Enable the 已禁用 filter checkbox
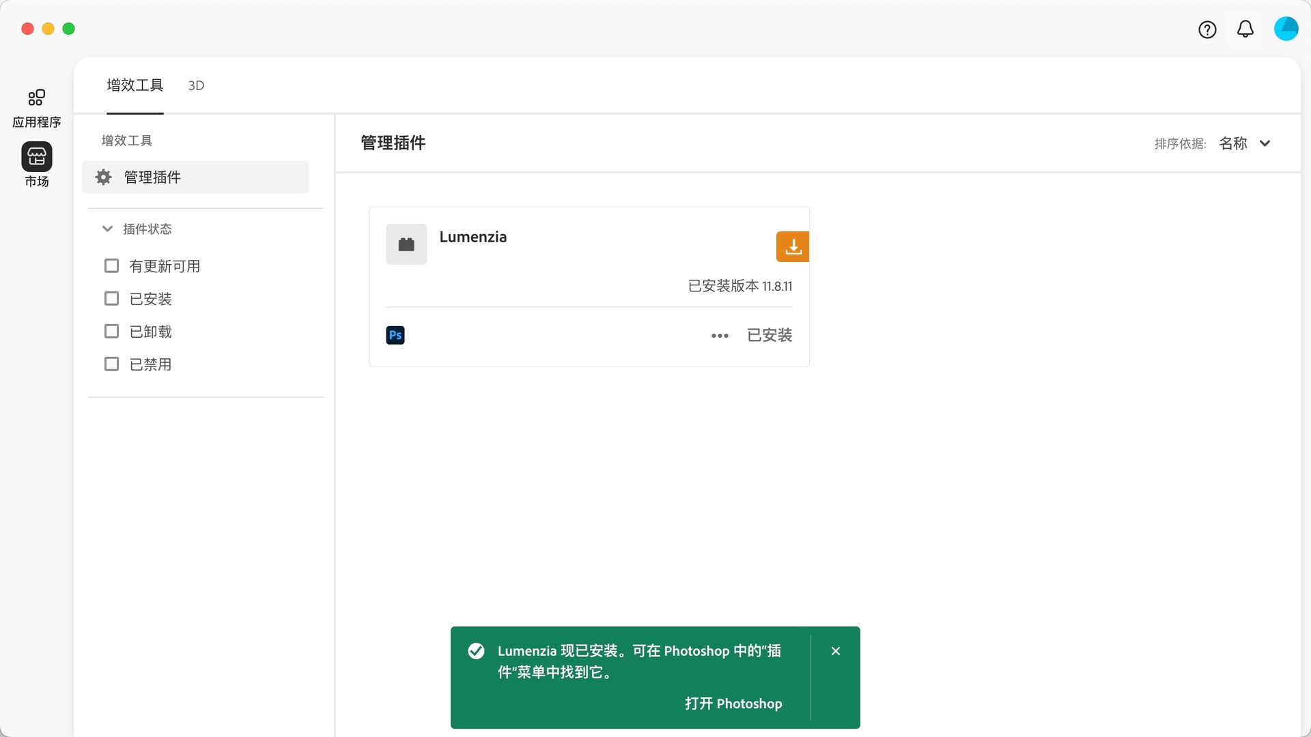This screenshot has width=1311, height=737. 111,364
